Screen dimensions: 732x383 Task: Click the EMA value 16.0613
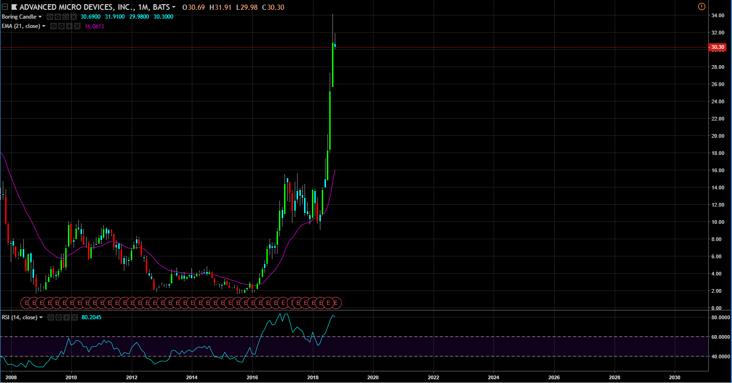95,27
